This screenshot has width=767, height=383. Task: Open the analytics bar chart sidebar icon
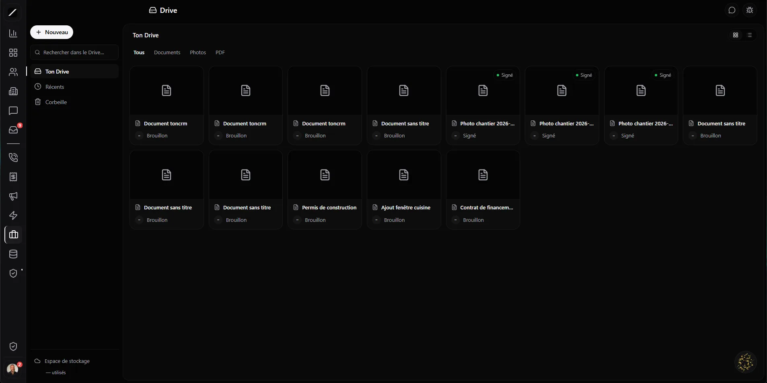click(13, 33)
